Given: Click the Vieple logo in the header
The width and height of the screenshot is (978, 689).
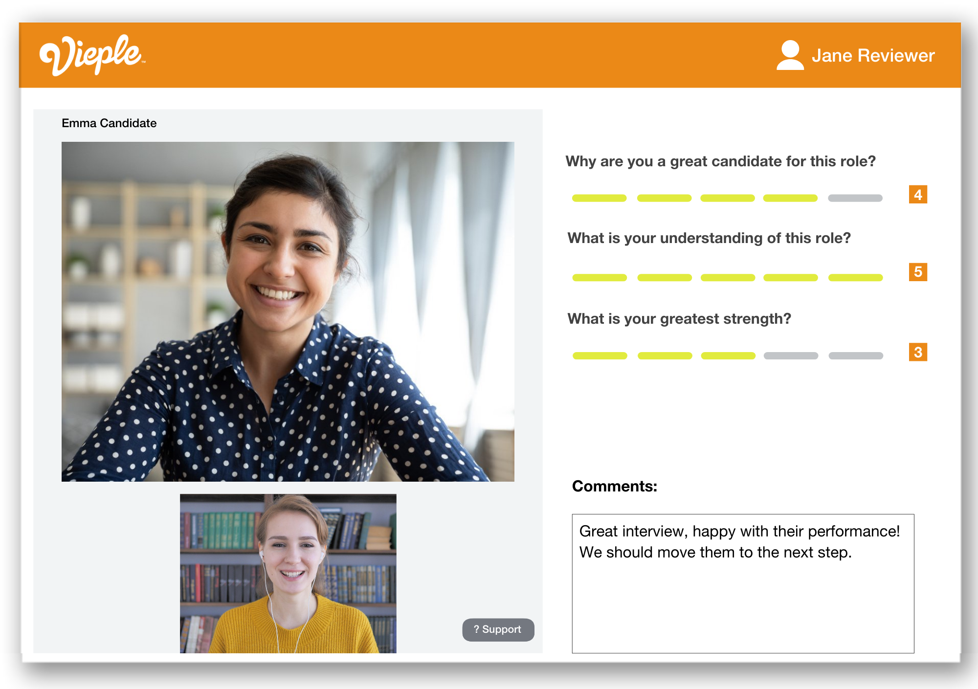Looking at the screenshot, I should pyautogui.click(x=91, y=55).
